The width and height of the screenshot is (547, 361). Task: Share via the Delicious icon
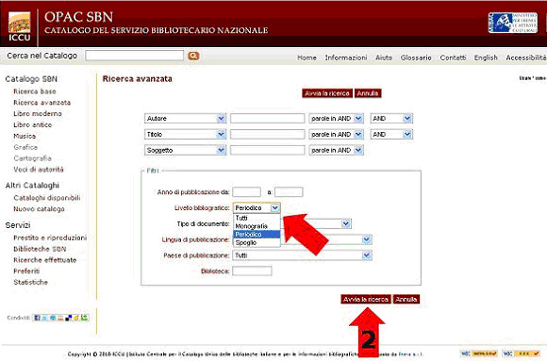pos(68,318)
